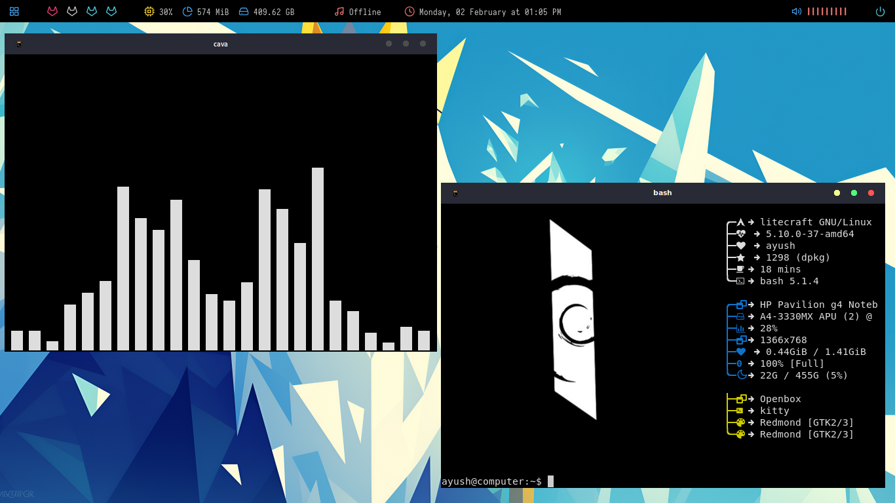Image resolution: width=895 pixels, height=503 pixels.
Task: Click the clock icon before the date
Action: click(409, 11)
